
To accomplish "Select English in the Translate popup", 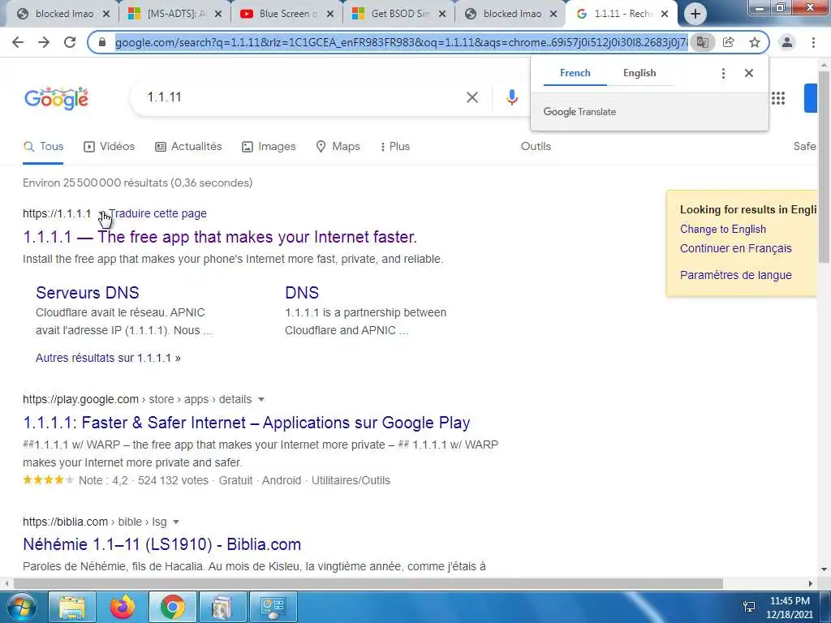I will tap(639, 73).
